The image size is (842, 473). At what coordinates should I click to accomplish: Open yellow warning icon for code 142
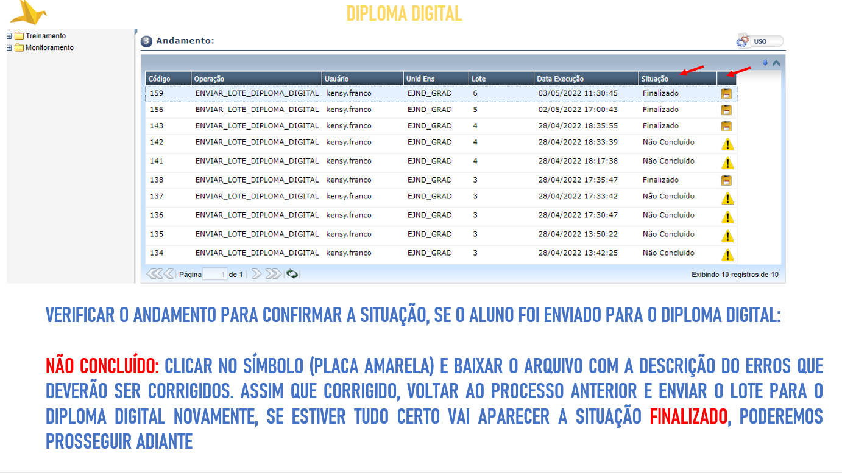coord(727,144)
